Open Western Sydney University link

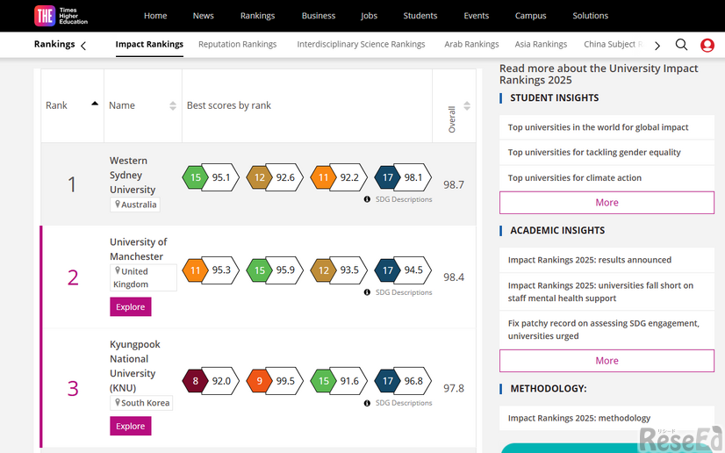133,176
